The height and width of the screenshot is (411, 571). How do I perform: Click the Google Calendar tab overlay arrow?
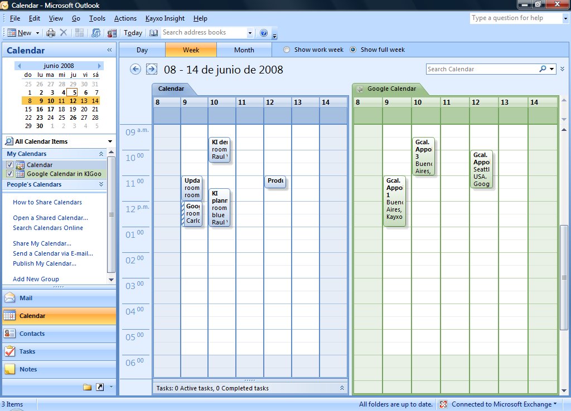360,89
